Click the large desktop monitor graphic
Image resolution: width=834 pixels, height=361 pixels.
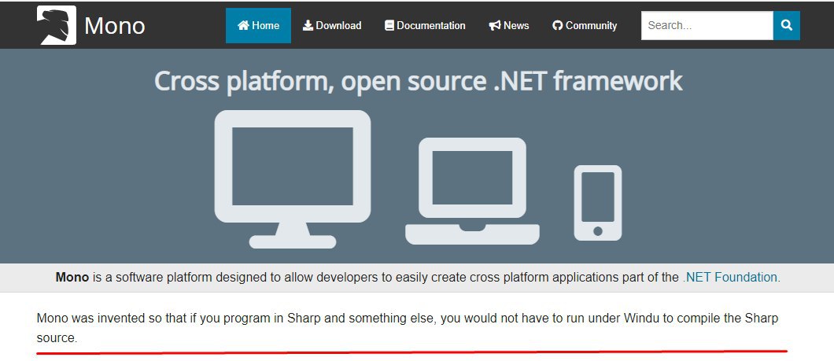click(x=293, y=175)
